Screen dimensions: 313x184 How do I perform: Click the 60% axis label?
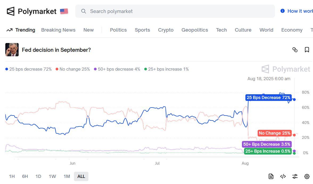coord(306,108)
